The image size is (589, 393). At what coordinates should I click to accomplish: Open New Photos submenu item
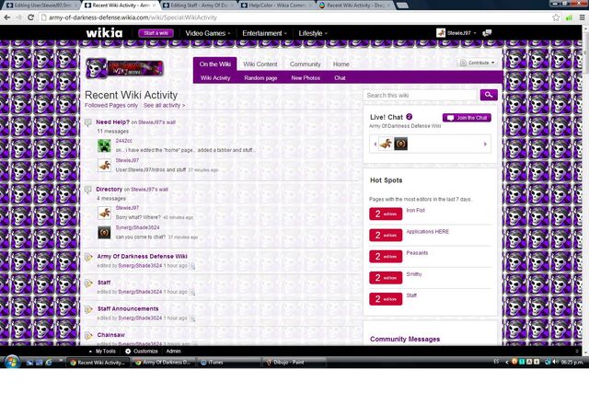[x=306, y=78]
